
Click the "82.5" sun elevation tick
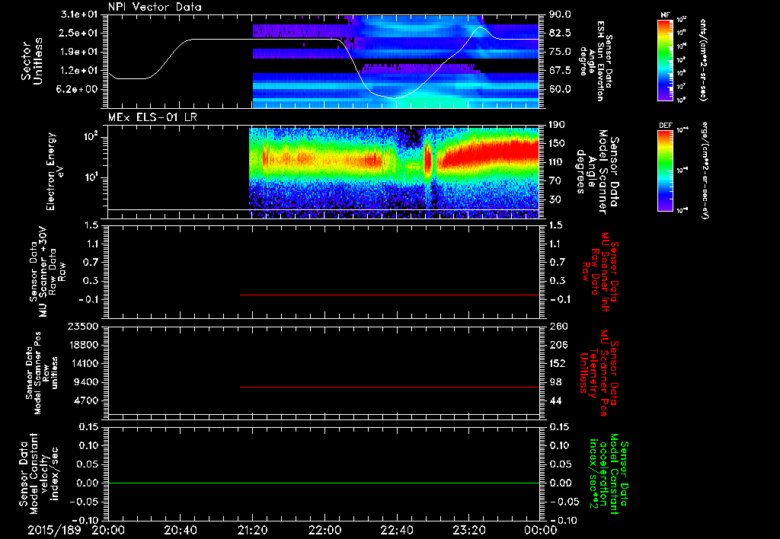click(x=560, y=33)
